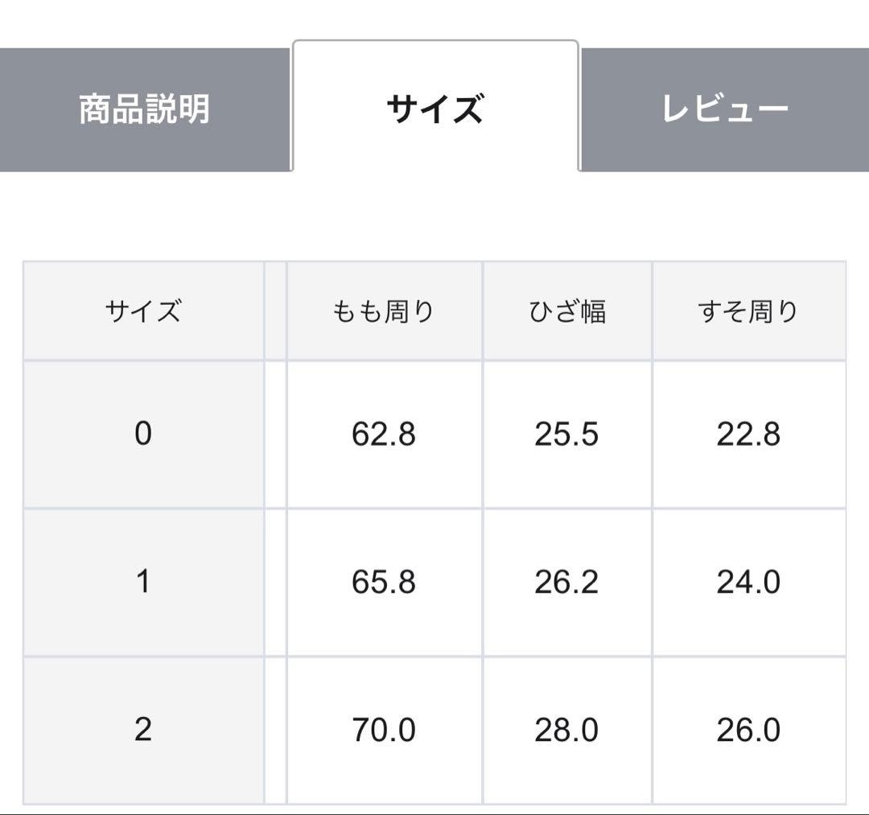Click the 62.8 thigh measurement cell
The image size is (869, 815).
384,434
